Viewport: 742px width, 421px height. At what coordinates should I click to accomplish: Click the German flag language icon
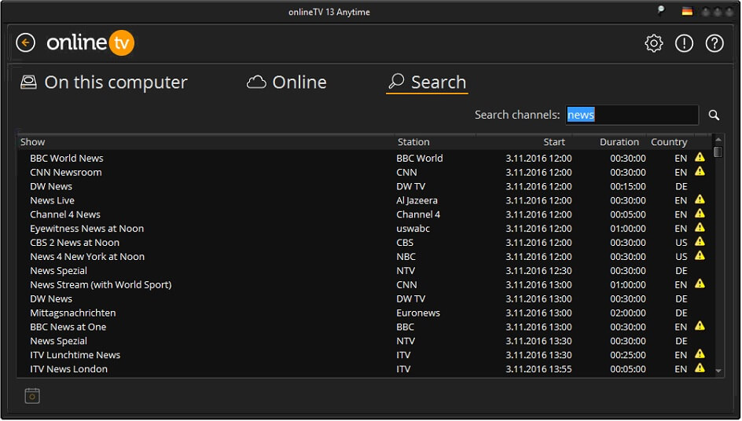pos(687,11)
